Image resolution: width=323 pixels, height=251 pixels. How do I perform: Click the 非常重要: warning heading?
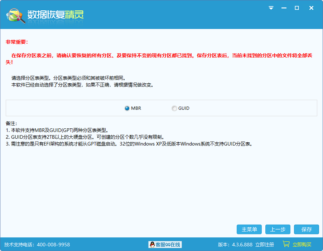17,42
